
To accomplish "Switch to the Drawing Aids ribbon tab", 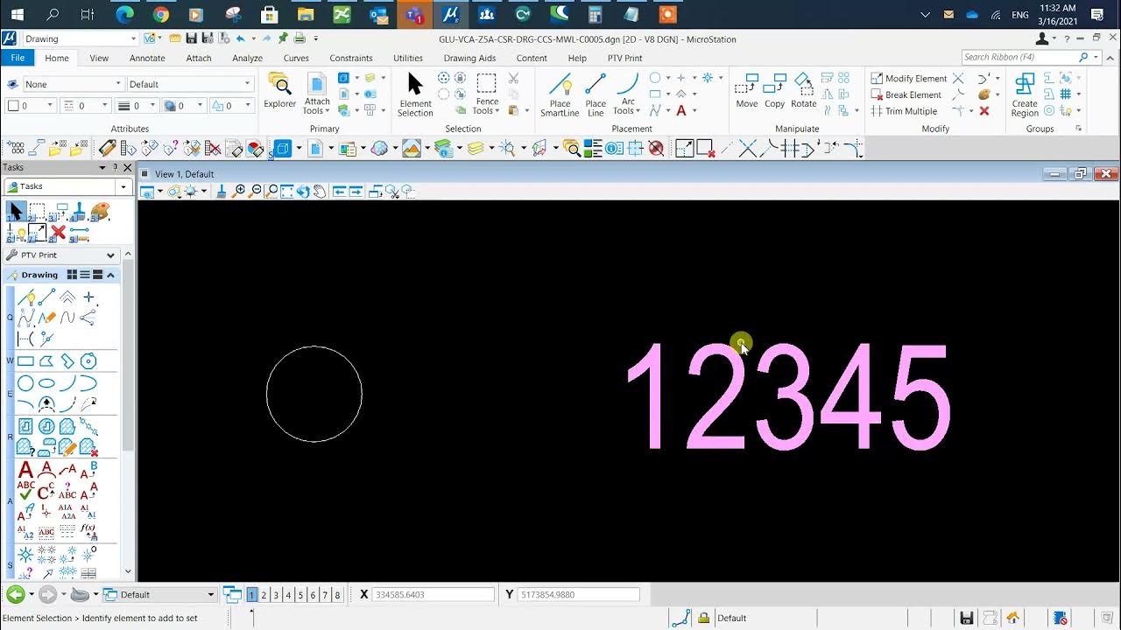I will (x=469, y=58).
